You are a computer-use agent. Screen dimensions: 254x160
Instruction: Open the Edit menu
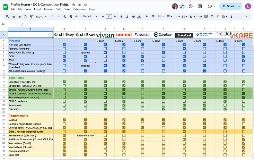(x=20, y=9)
